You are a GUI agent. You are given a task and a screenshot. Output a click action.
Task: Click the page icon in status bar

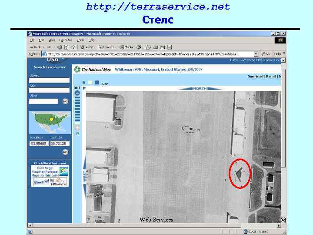[30, 232]
